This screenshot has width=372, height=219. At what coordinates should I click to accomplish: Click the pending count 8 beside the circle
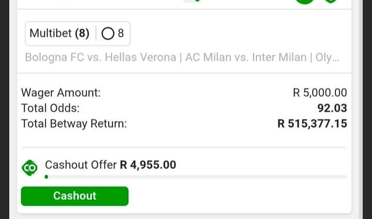click(121, 33)
